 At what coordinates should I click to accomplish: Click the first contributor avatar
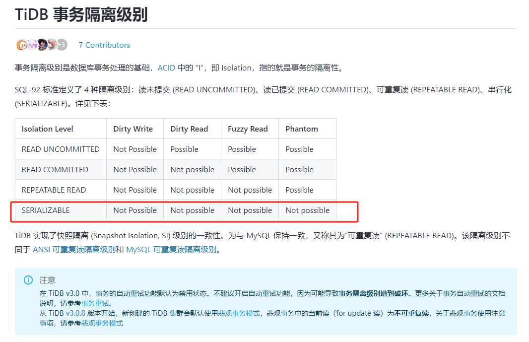point(22,45)
